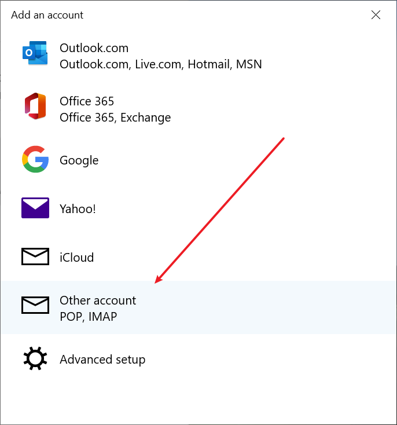Open the Advanced setup label
The height and width of the screenshot is (425, 397).
[102, 360]
